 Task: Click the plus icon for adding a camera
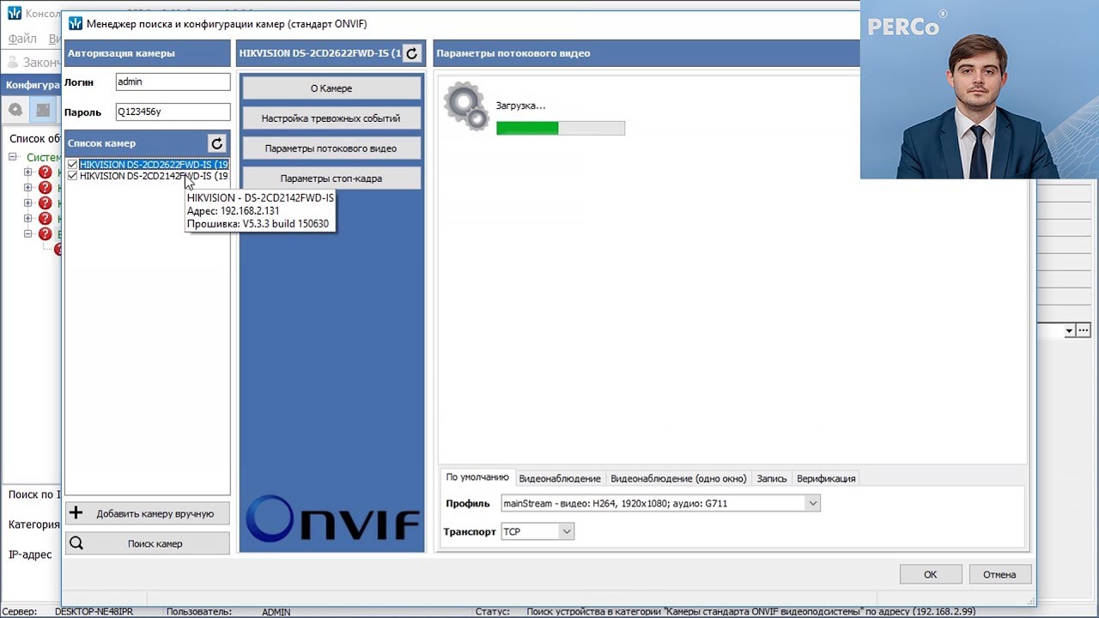point(76,513)
